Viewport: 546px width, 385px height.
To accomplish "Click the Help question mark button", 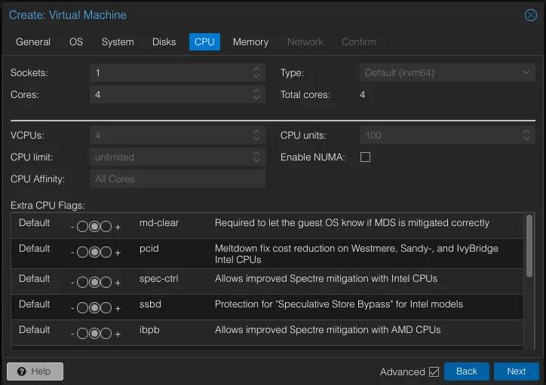I will pos(35,371).
